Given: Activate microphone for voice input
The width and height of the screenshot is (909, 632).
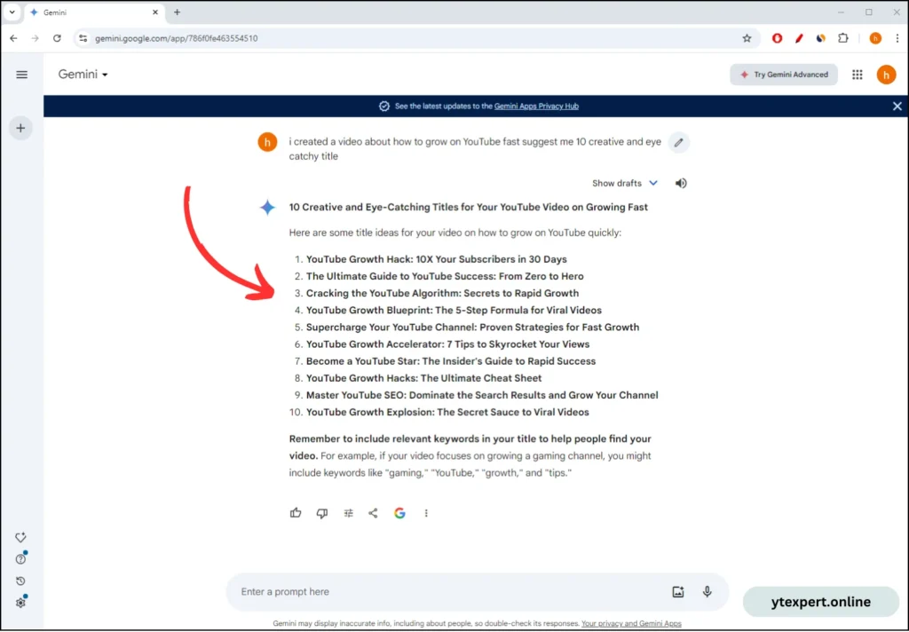Looking at the screenshot, I should tap(707, 592).
